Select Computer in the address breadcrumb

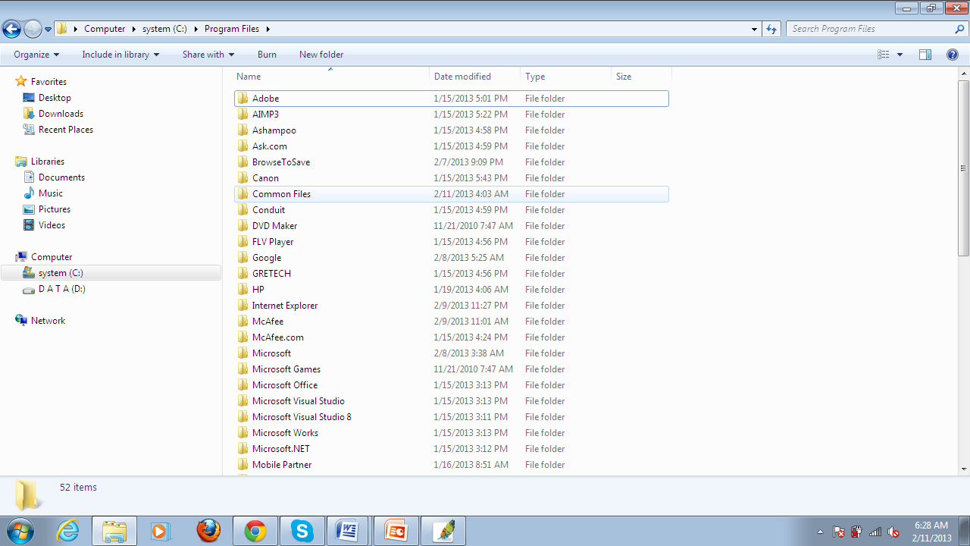(105, 29)
